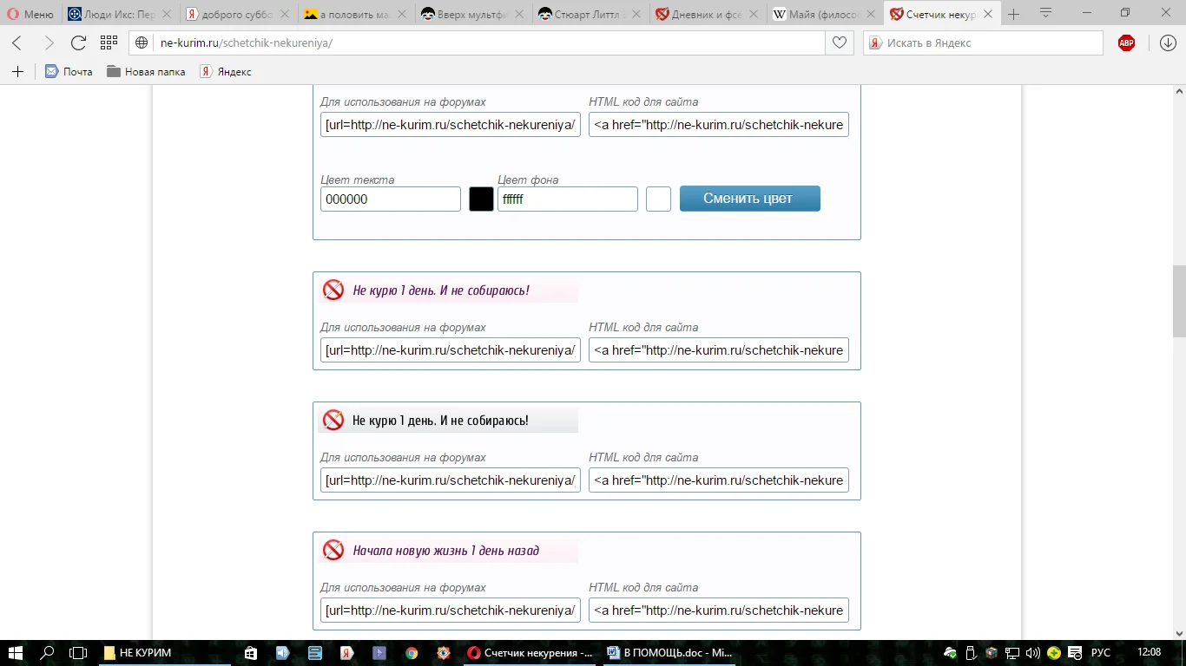Viewport: 1186px width, 666px height.
Task: Click the pink Не курю 1 день banner
Action: point(448,291)
